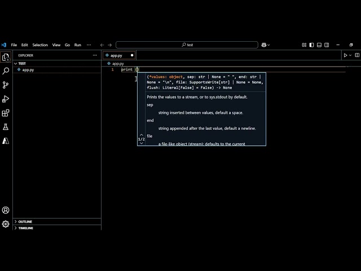Open the Manage gear icon

tap(6, 224)
